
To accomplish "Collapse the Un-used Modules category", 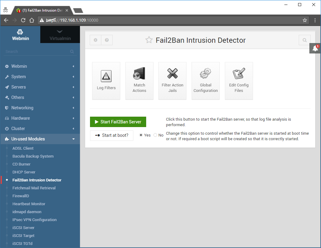I will (x=40, y=139).
